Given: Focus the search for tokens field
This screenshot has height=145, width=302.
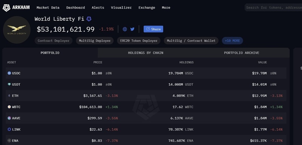Looking at the screenshot, I should (273, 8).
